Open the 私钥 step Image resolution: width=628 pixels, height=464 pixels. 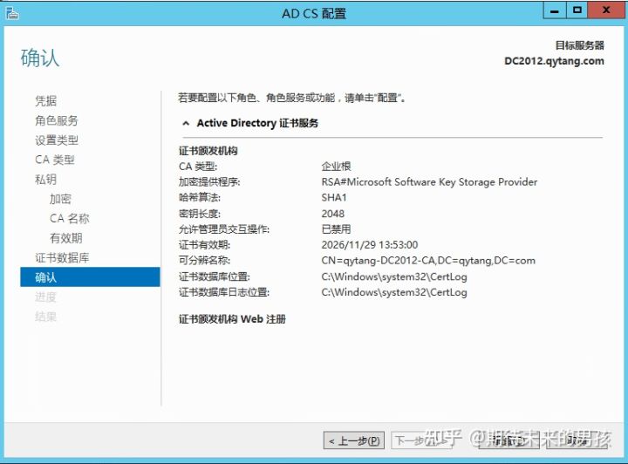tap(45, 179)
